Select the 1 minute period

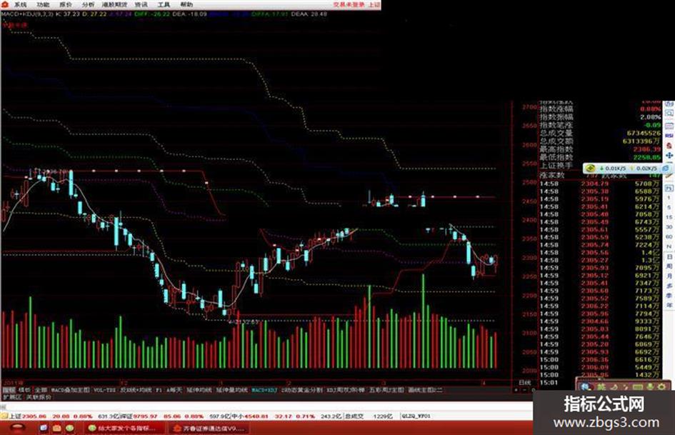point(669,198)
